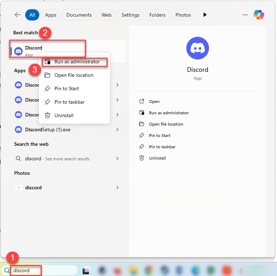The image size is (277, 276).
Task: Click the Task View icon on the taskbar
Action: click(x=86, y=271)
